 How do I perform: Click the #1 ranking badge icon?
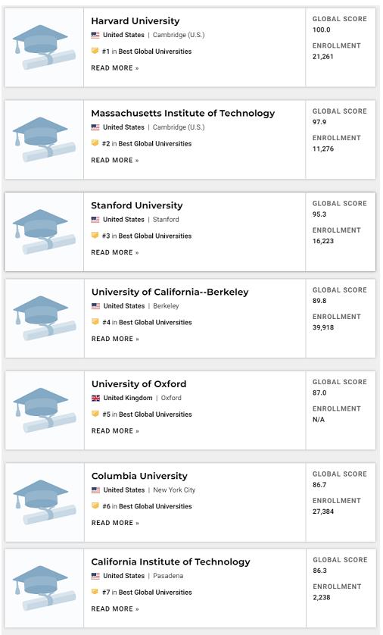tap(95, 51)
